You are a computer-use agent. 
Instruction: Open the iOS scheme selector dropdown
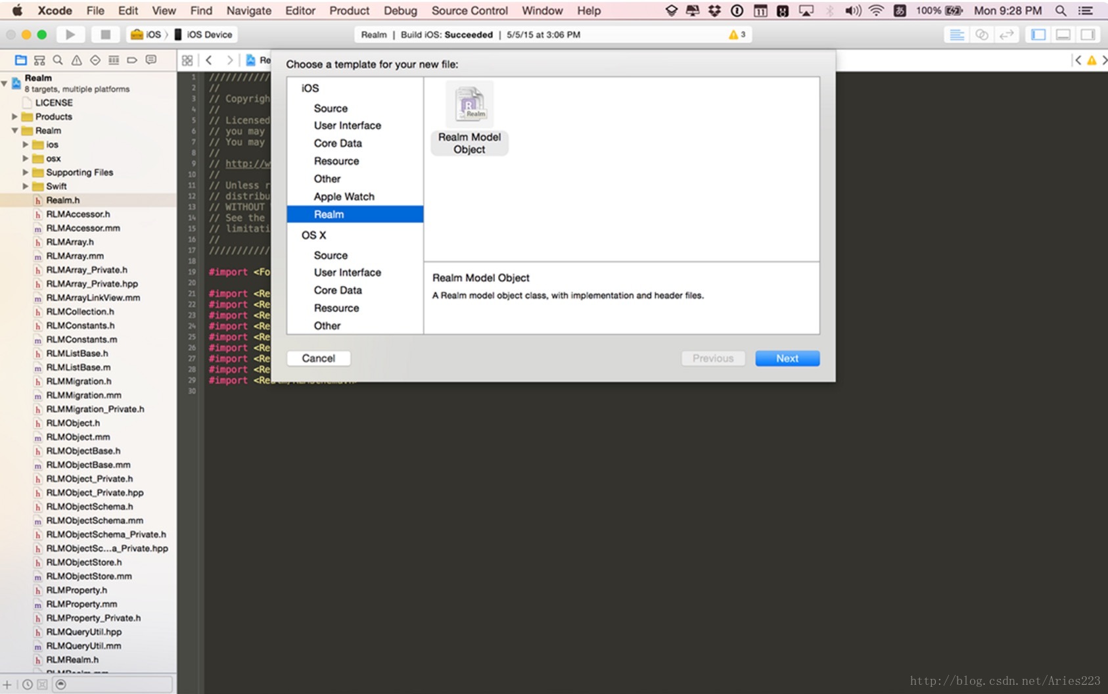click(x=146, y=35)
